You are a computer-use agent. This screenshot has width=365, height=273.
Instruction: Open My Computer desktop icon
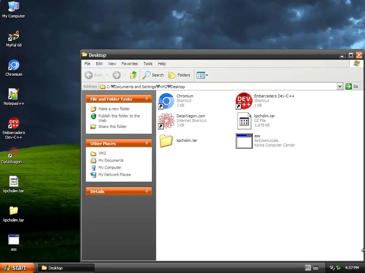pos(14,9)
